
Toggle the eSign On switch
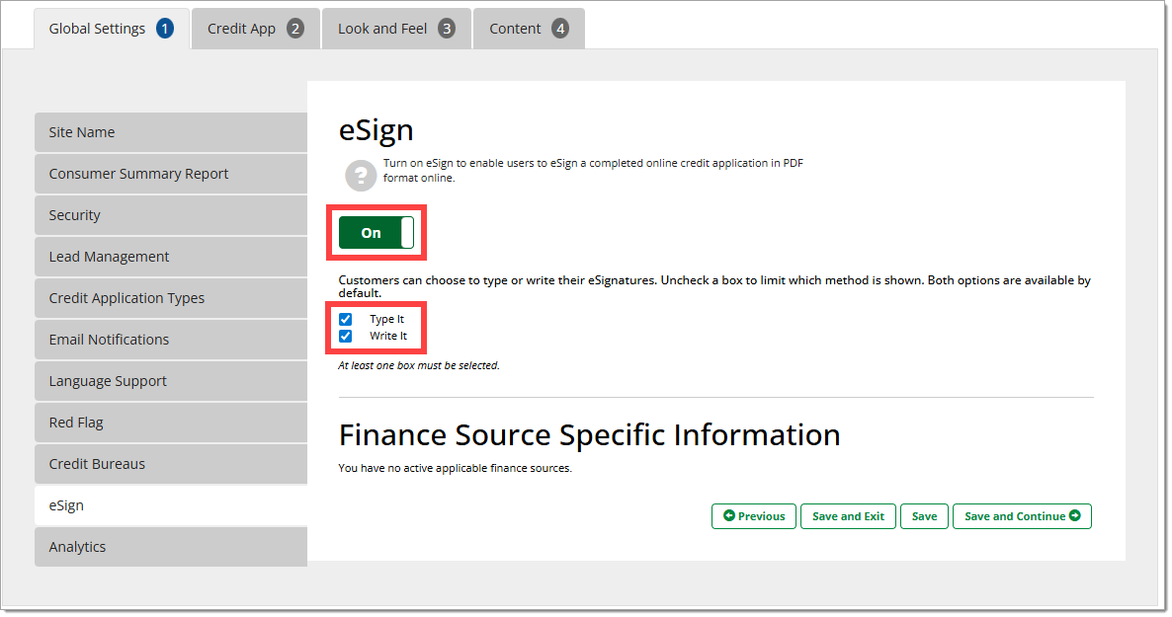[377, 233]
